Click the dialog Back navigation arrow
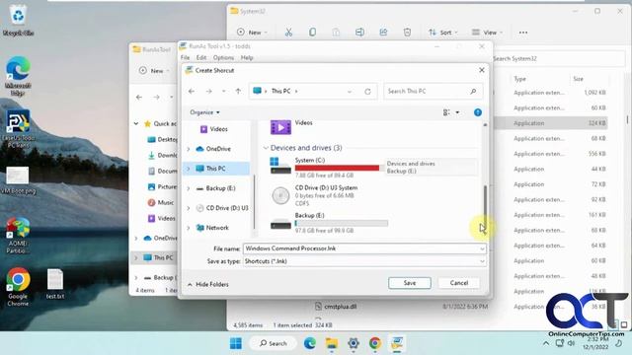The image size is (632, 355). (192, 92)
